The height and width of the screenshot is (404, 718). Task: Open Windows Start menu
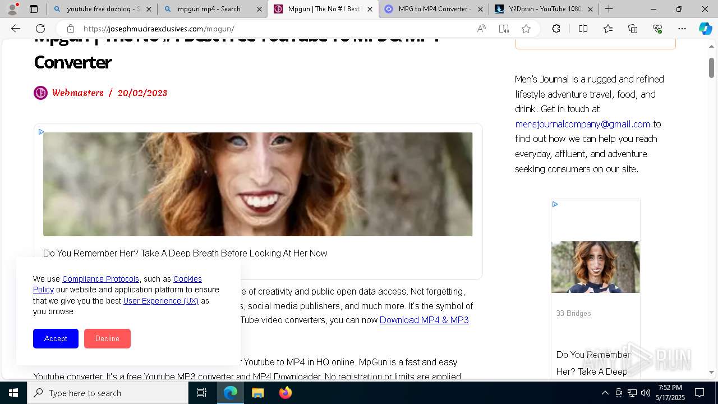tap(13, 393)
